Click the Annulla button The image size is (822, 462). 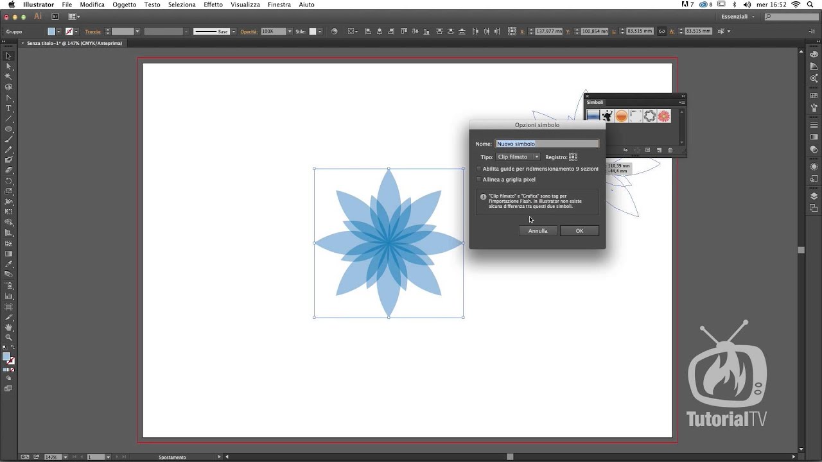point(538,231)
